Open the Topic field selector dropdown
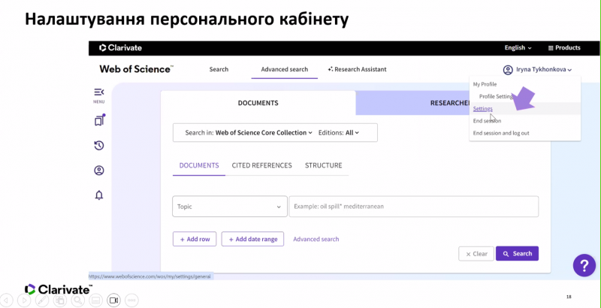Image resolution: width=601 pixels, height=308 pixels. (x=230, y=207)
